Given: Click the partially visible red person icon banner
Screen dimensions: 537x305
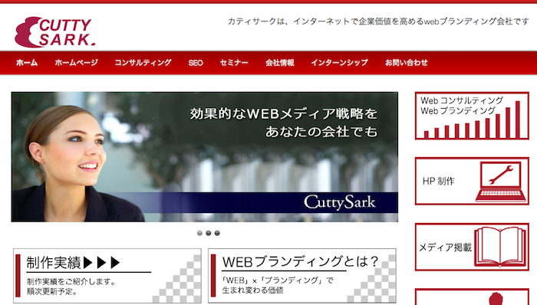Looking at the screenshot, I should pyautogui.click(x=472, y=297).
